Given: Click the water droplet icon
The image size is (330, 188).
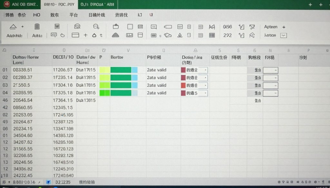Looking at the screenshot, I should (x=94, y=35).
